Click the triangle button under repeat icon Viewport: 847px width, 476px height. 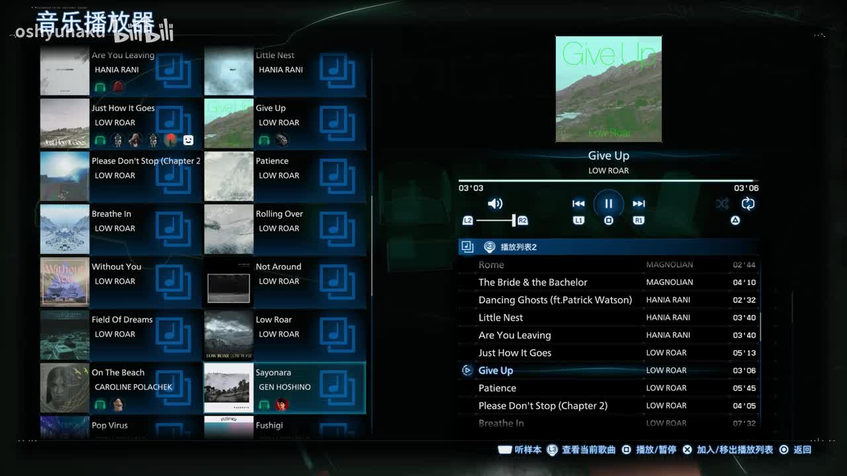pos(735,220)
